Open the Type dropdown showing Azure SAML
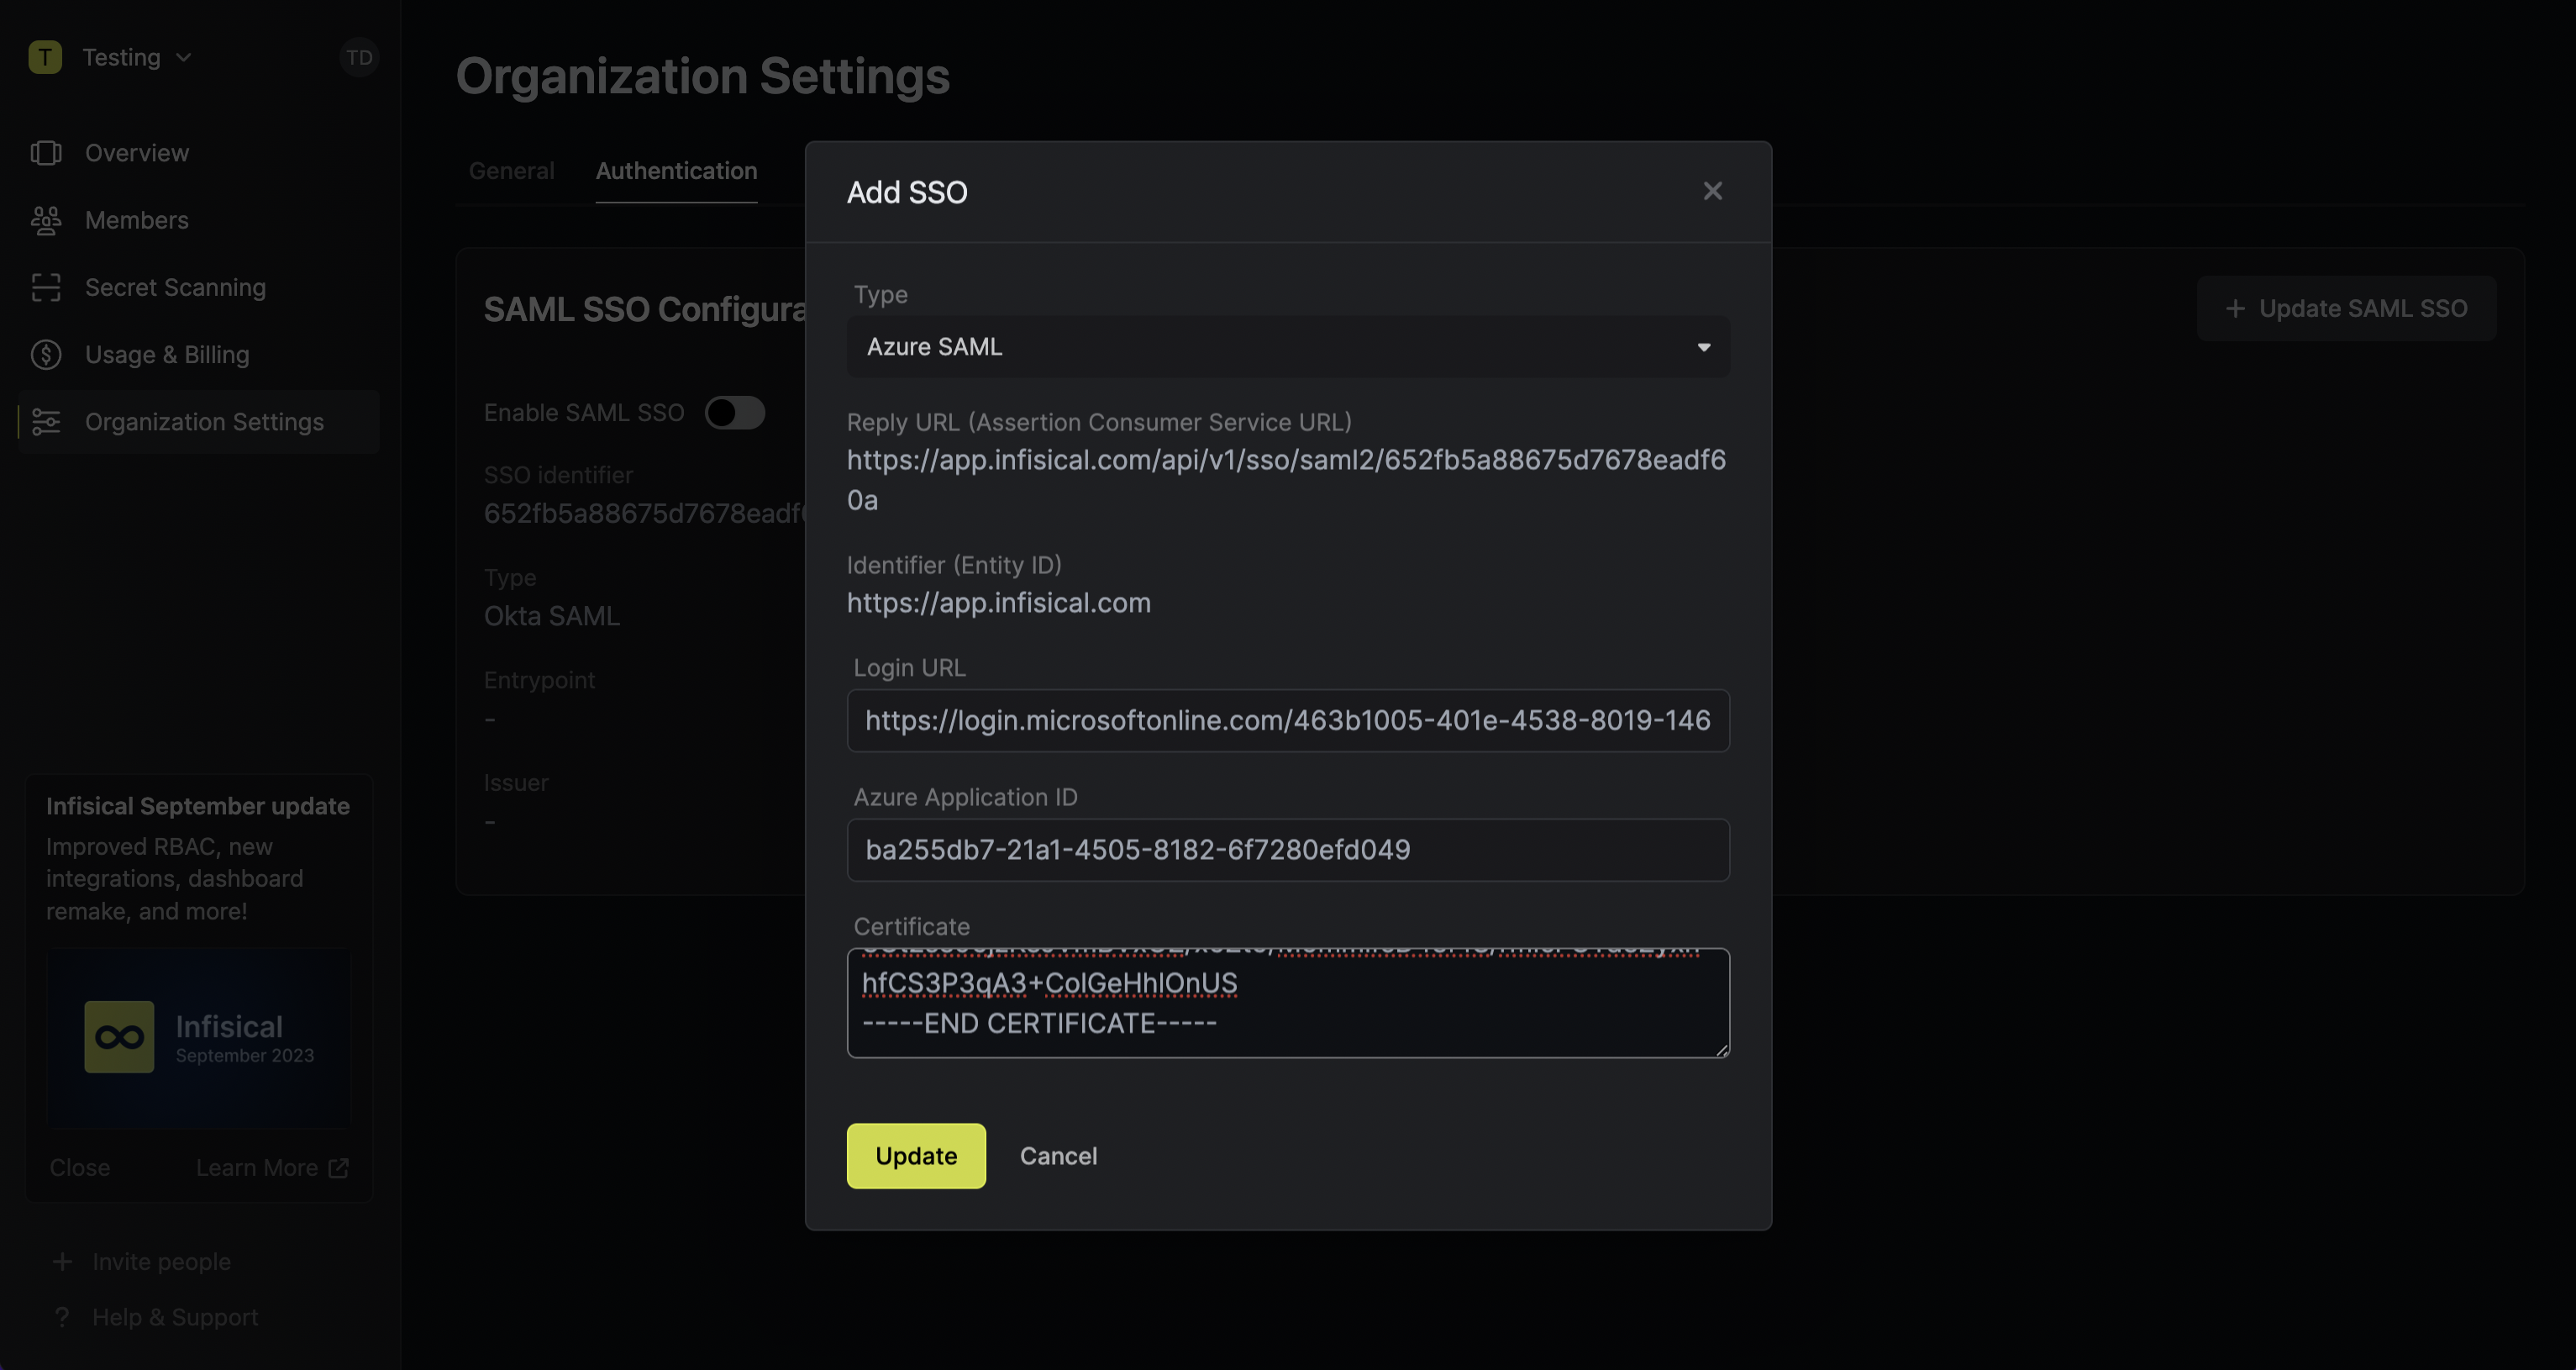Viewport: 2576px width, 1370px height. pos(1288,346)
